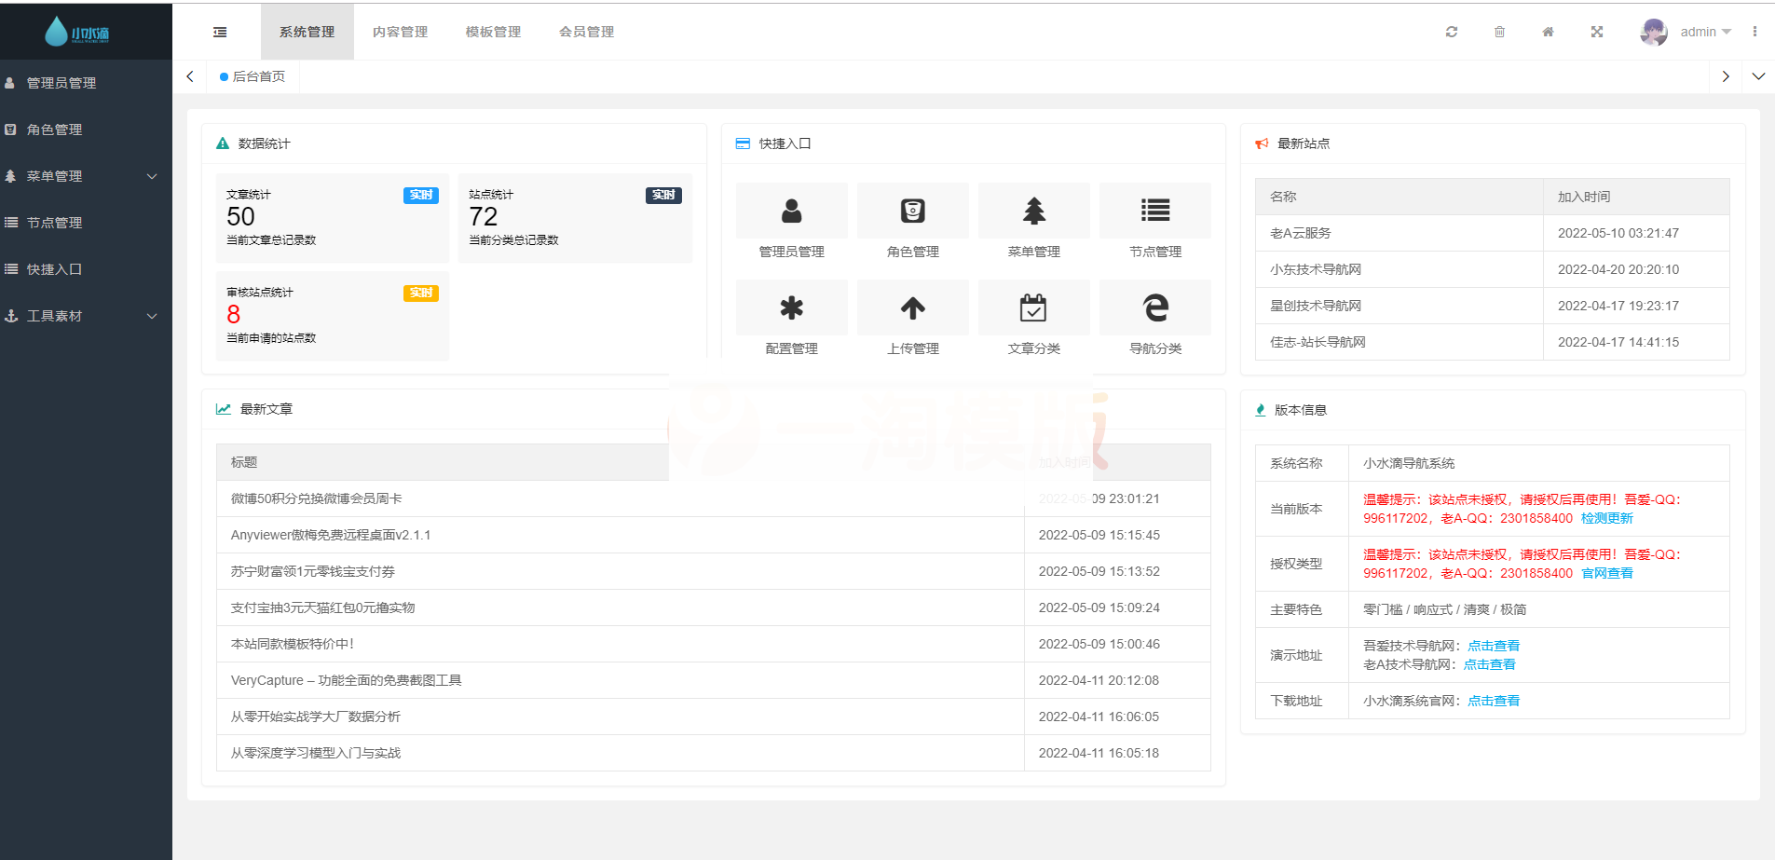This screenshot has height=860, width=1775.
Task: Click the 配置管理 gear icon
Action: (791, 307)
